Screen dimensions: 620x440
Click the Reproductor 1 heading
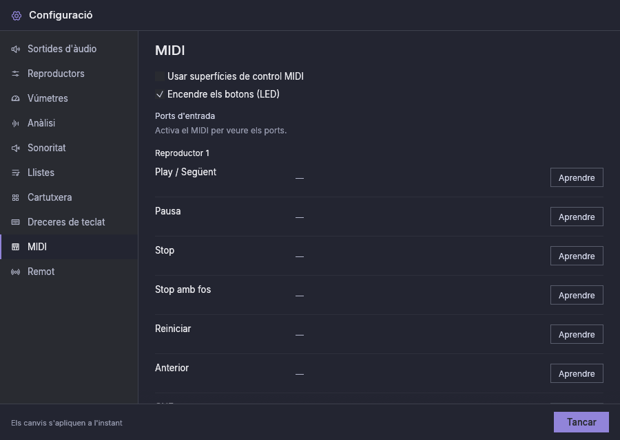tap(182, 153)
